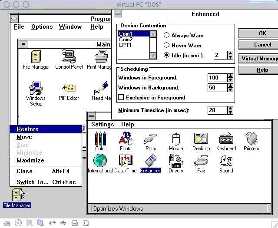Select Control Panel icon in Main group
278x228 pixels.
pos(69,60)
